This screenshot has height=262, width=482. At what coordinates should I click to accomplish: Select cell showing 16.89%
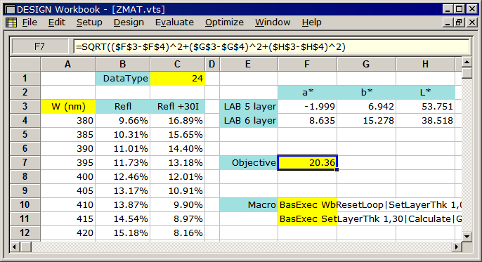tap(177, 120)
